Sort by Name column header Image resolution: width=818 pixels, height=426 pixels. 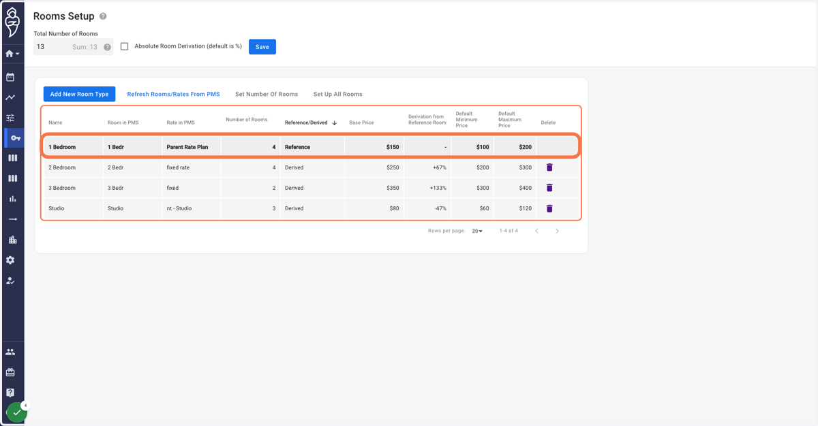[x=55, y=122]
